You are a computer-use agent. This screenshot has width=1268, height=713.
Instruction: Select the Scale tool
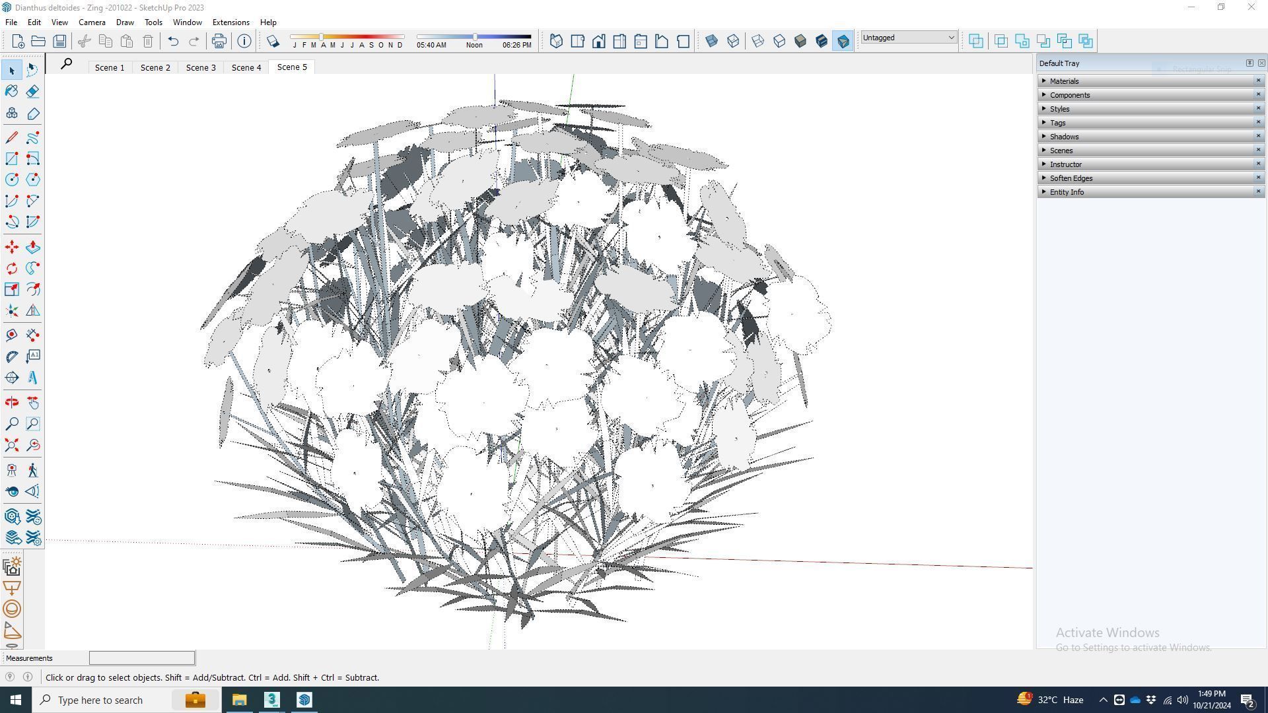[12, 289]
